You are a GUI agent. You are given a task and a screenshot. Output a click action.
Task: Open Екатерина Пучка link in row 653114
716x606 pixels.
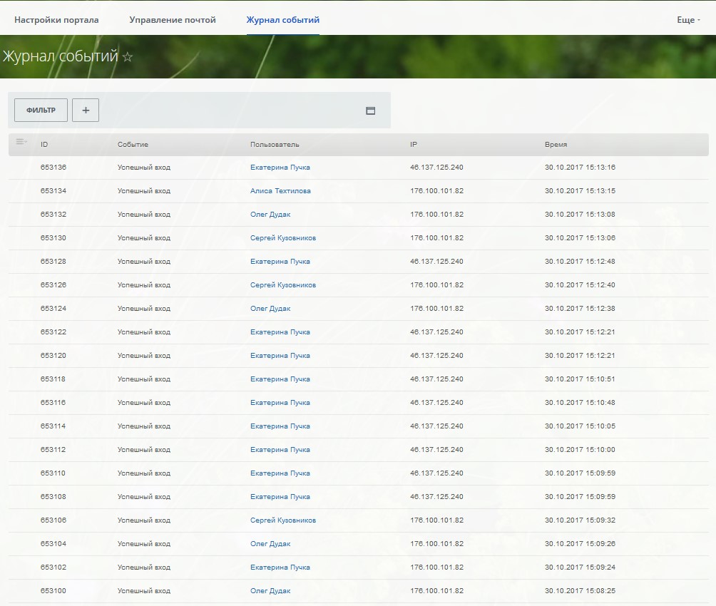(x=280, y=426)
